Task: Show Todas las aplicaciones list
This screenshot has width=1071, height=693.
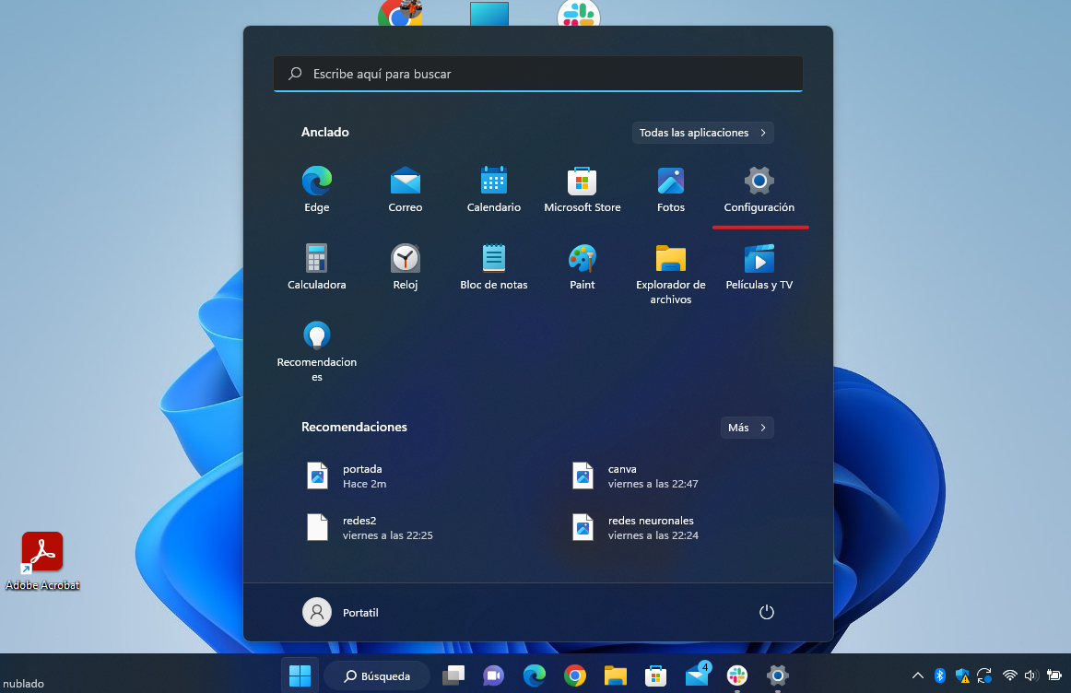Action: 703,133
